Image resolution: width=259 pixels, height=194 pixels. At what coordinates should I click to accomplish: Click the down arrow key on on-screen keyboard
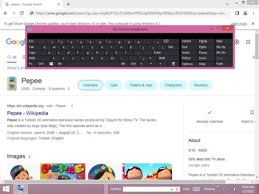[151, 64]
